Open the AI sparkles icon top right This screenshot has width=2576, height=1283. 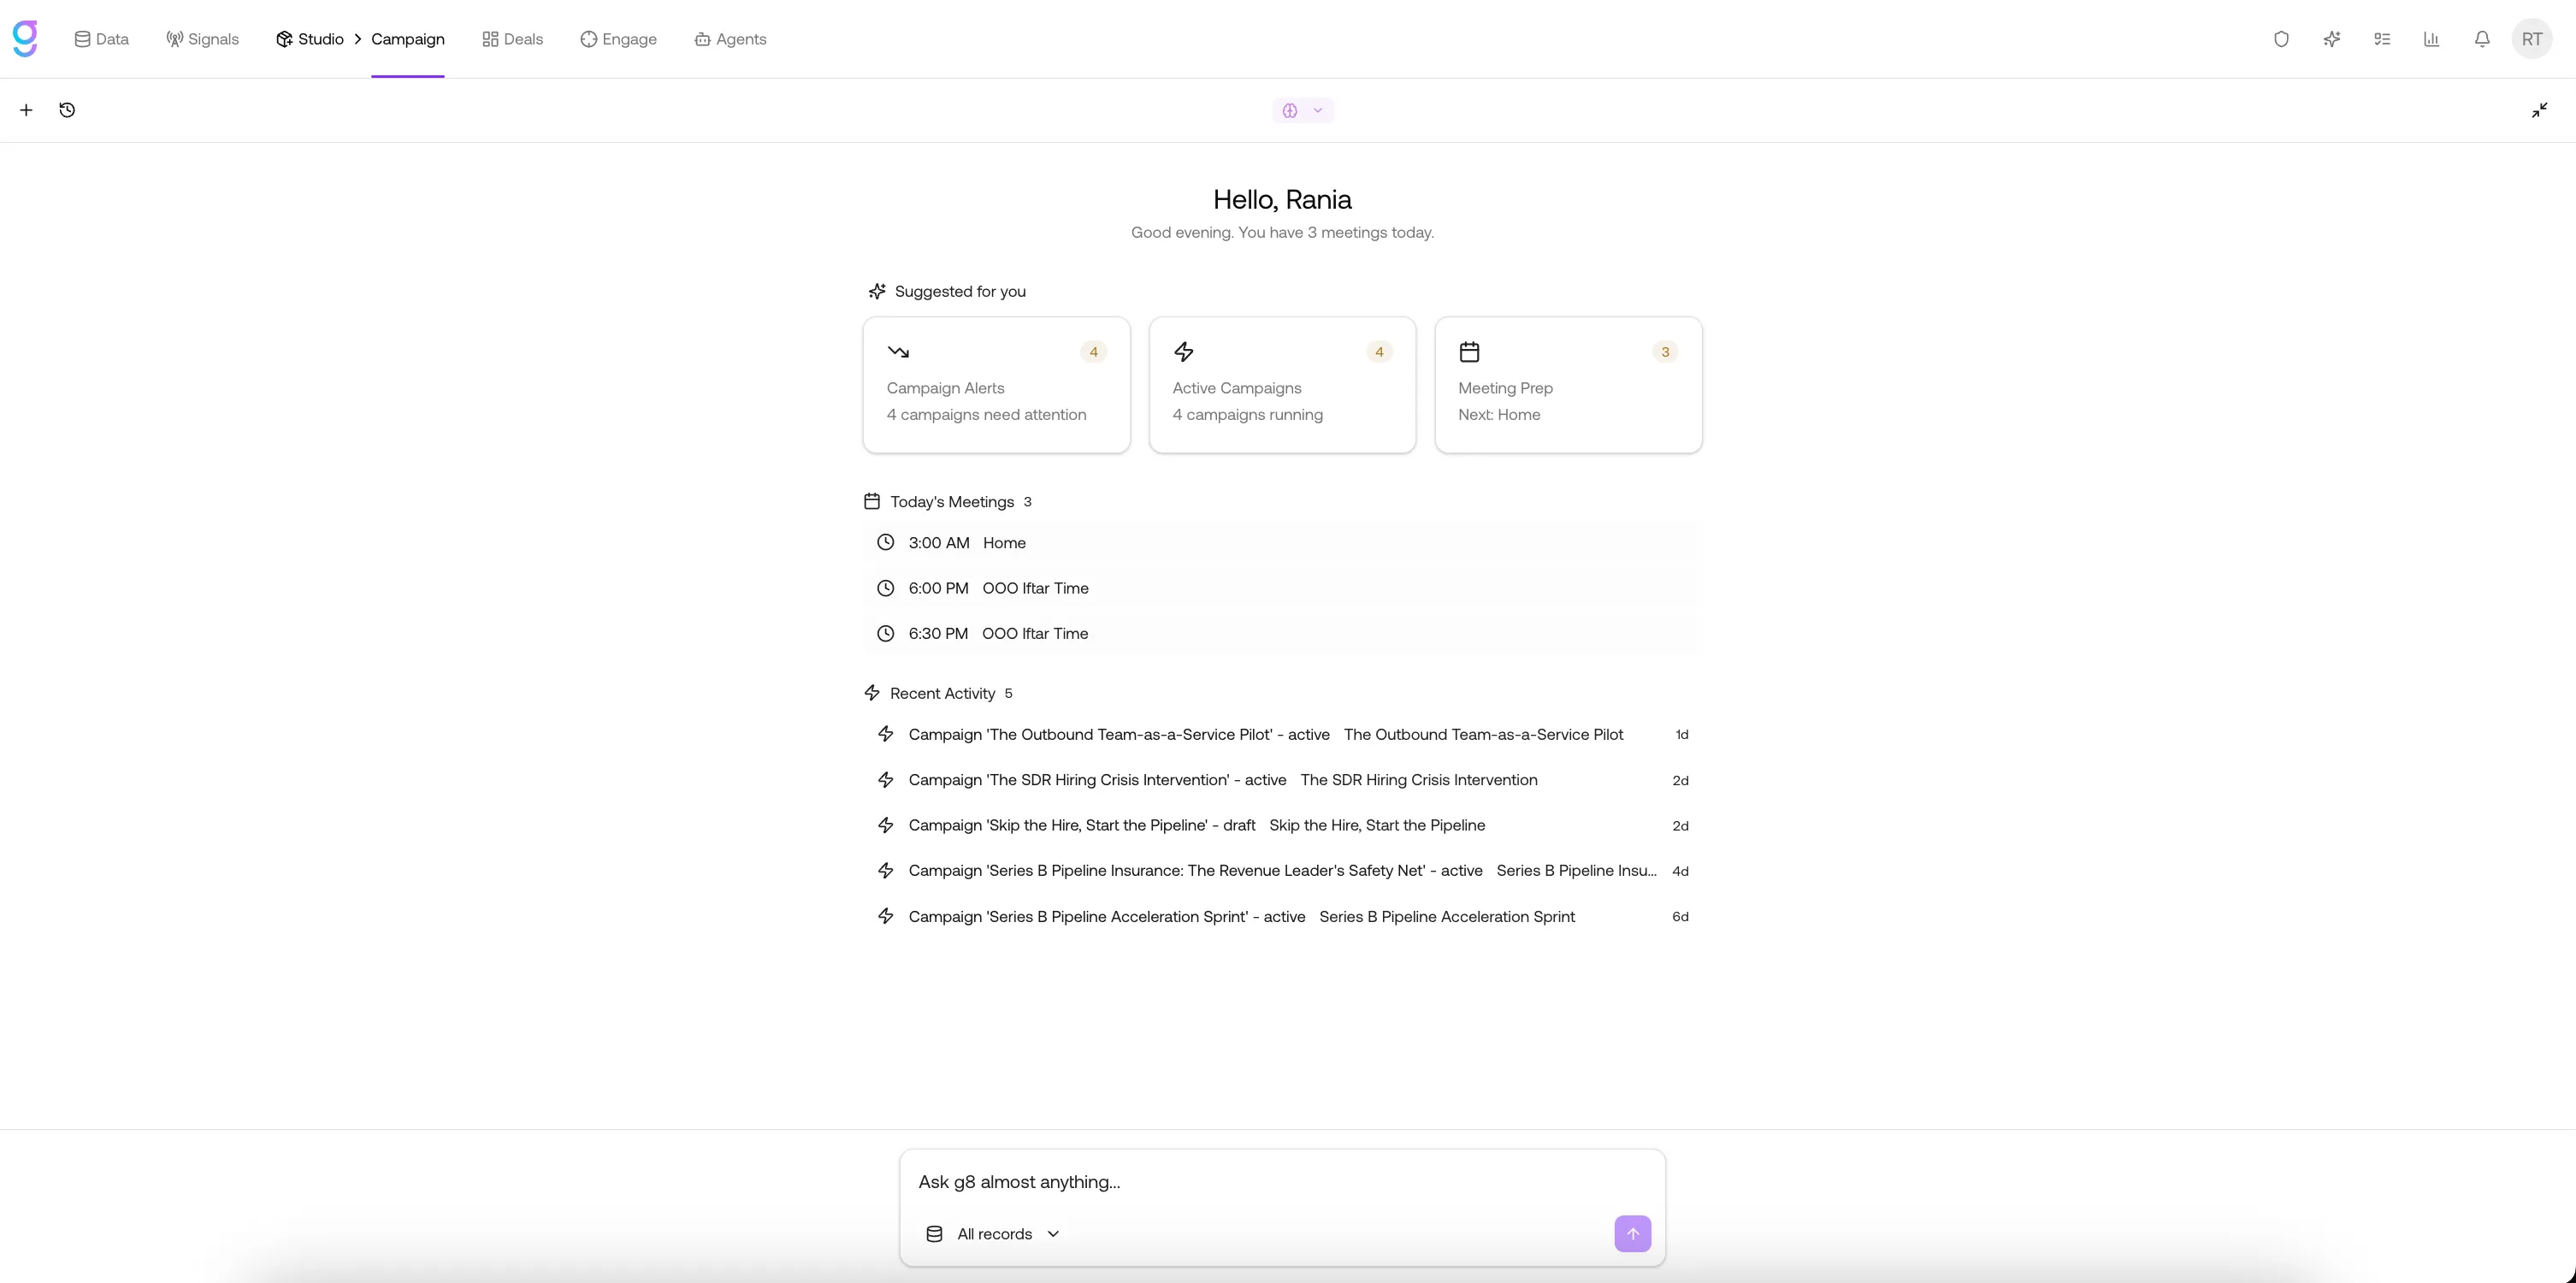(2332, 39)
